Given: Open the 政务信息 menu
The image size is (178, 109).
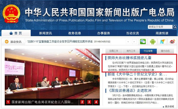Looking at the screenshot, I should tap(74, 33).
